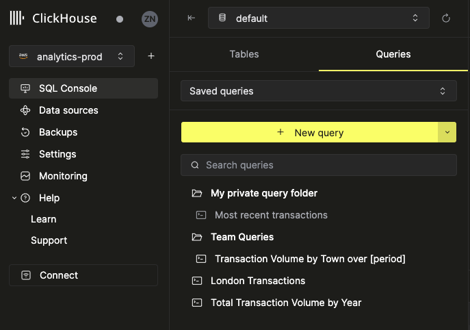Open the analytics-prod service dropdown

[72, 56]
